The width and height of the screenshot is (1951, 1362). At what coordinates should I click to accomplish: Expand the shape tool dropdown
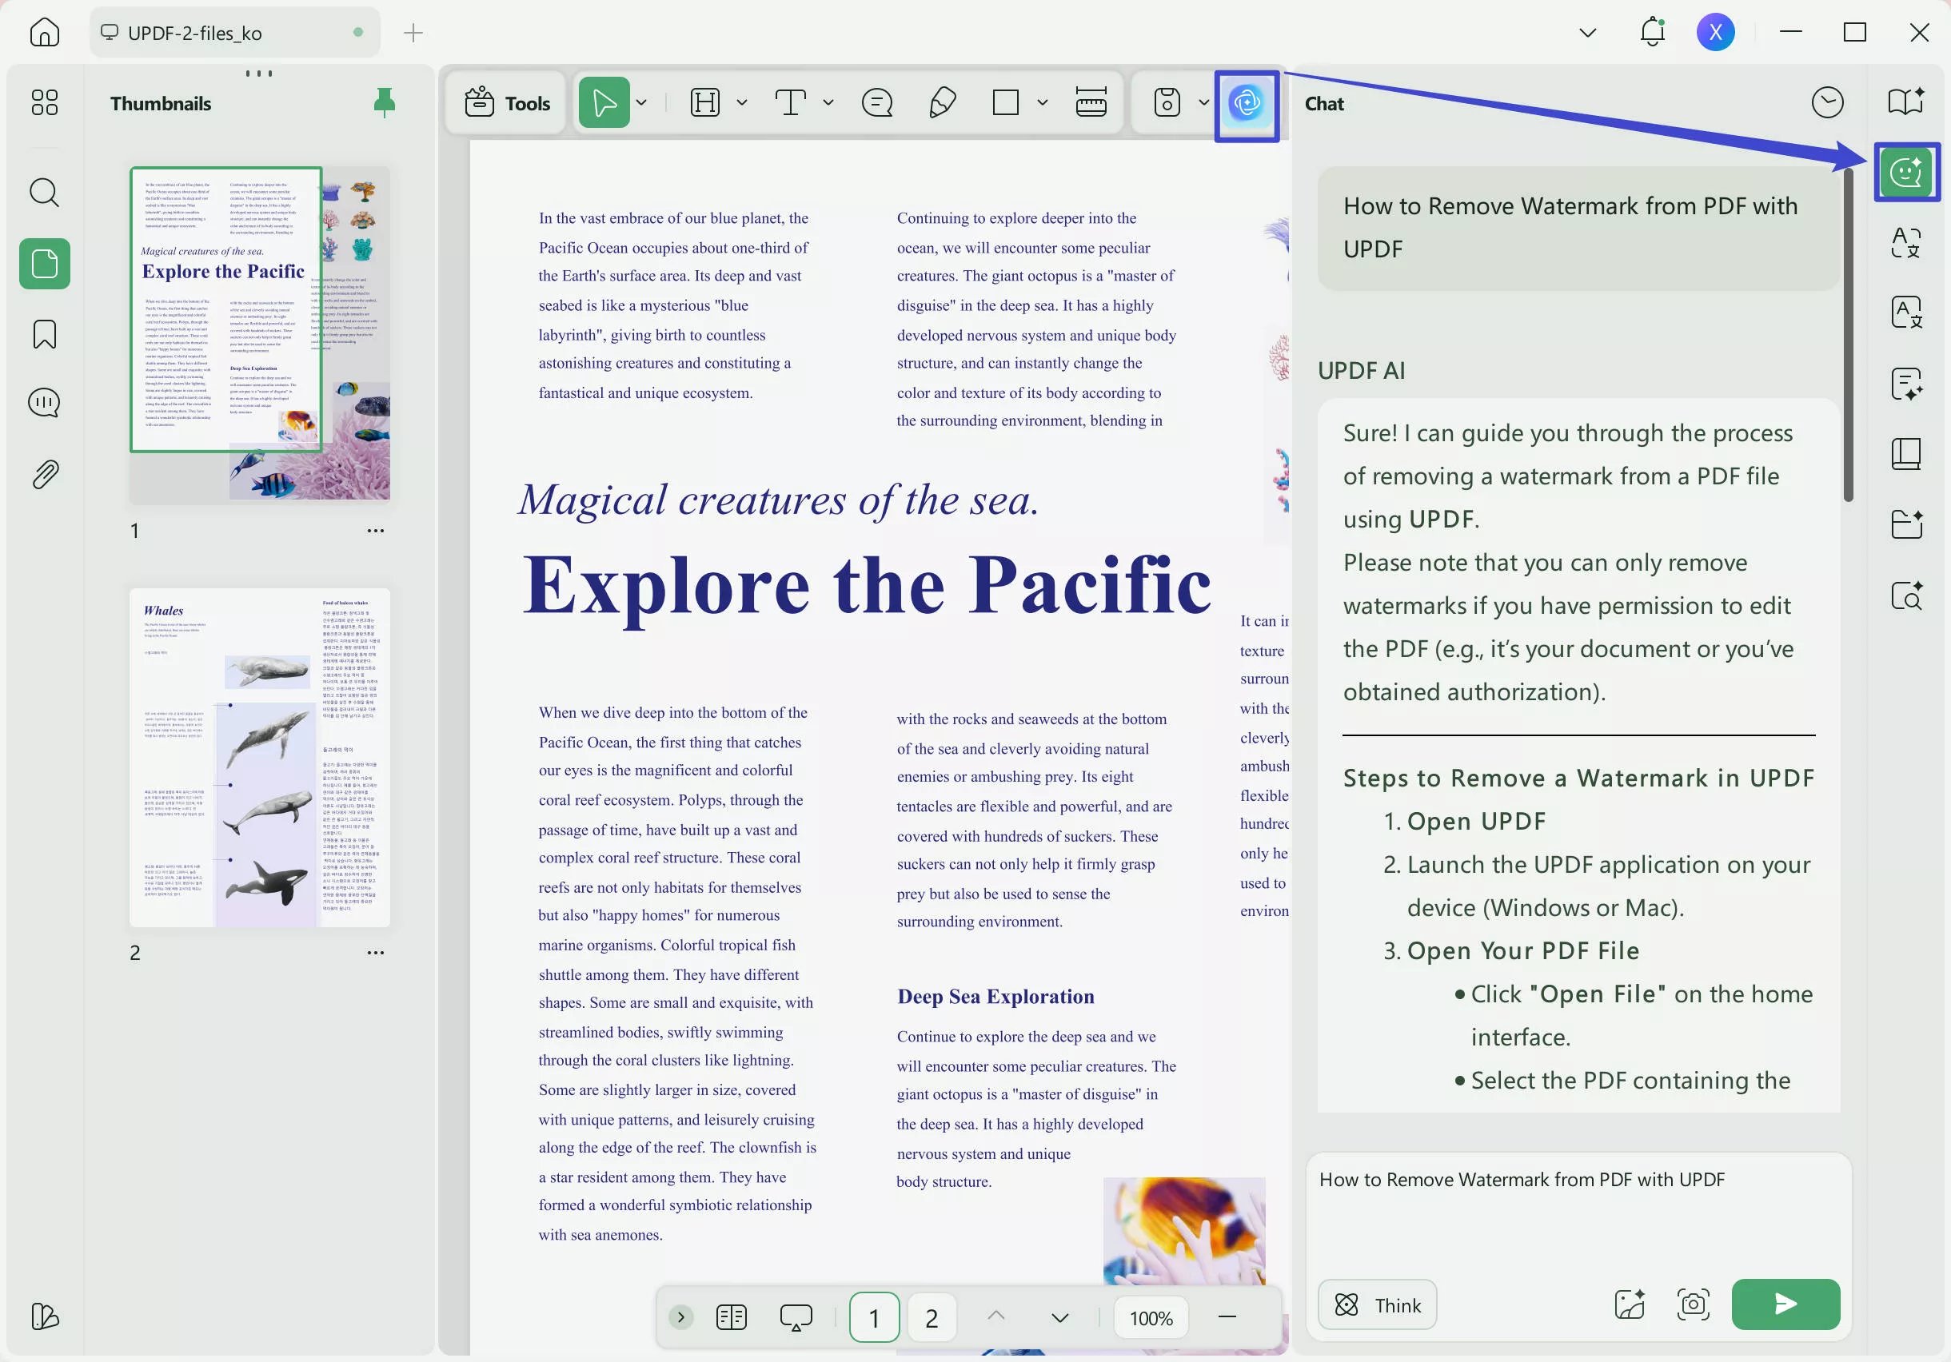1043,102
